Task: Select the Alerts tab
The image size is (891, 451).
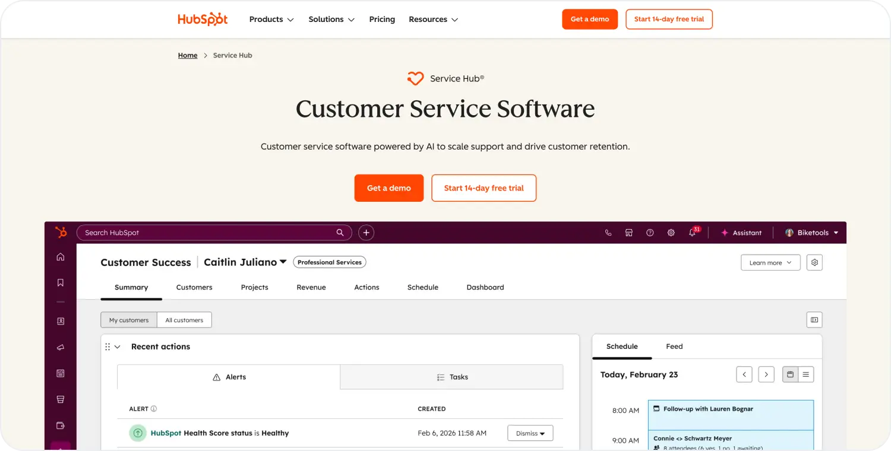Action: click(x=229, y=377)
